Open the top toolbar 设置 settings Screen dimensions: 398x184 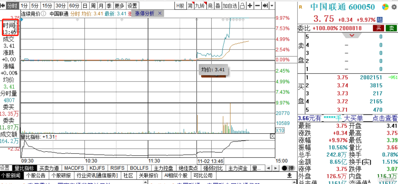[x=132, y=6]
